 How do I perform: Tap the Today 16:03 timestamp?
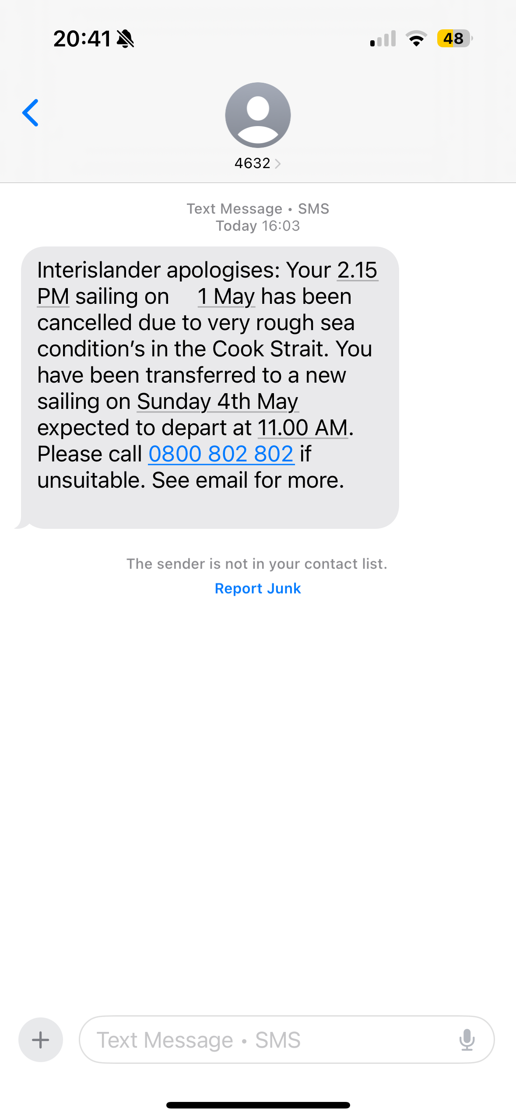point(258,226)
